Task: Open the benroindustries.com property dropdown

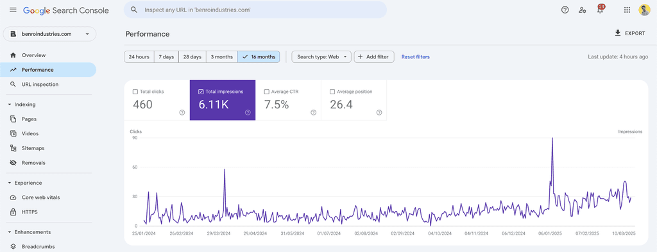Action: (x=49, y=35)
